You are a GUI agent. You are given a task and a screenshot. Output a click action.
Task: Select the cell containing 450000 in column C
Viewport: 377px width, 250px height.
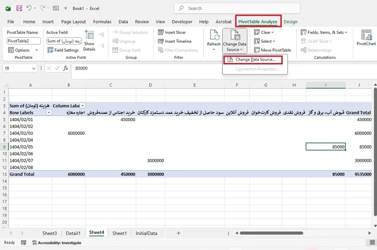pyautogui.click(x=111, y=120)
